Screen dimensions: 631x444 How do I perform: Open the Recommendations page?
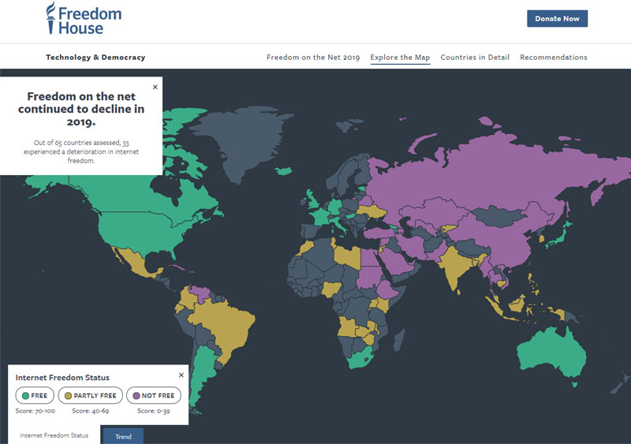click(x=554, y=58)
